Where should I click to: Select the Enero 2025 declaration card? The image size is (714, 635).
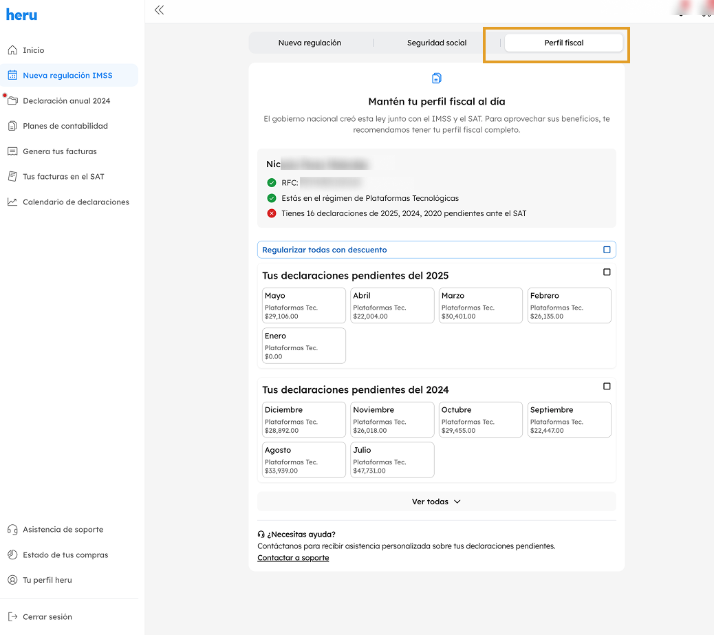click(x=304, y=346)
